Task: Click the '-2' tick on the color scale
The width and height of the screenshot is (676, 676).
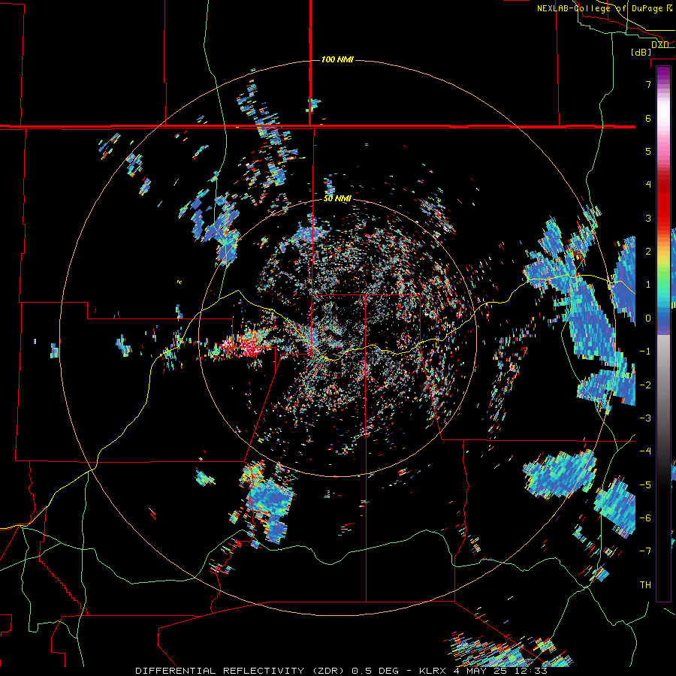Action: 645,385
